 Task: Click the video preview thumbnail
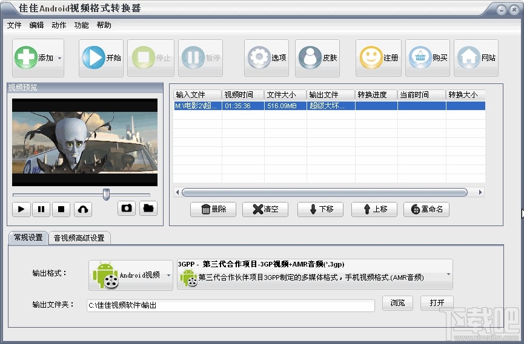pos(85,142)
